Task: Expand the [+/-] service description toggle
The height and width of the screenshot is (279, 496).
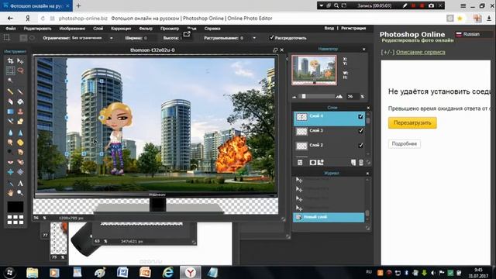Action: point(387,52)
